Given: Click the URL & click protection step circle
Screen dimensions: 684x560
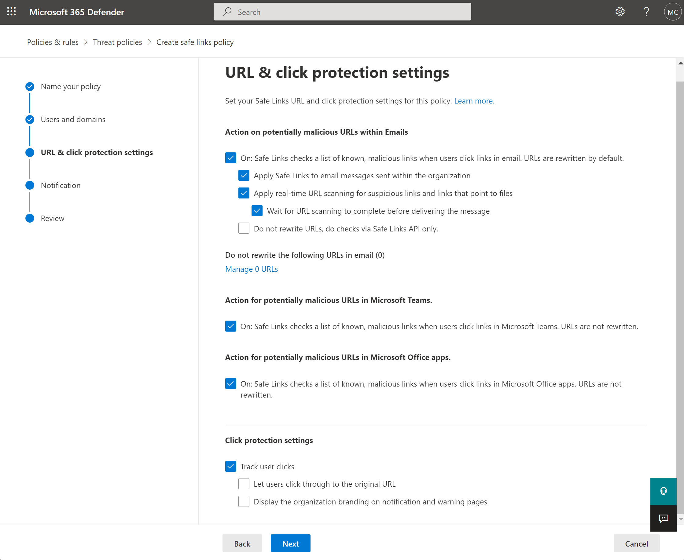Looking at the screenshot, I should point(30,152).
